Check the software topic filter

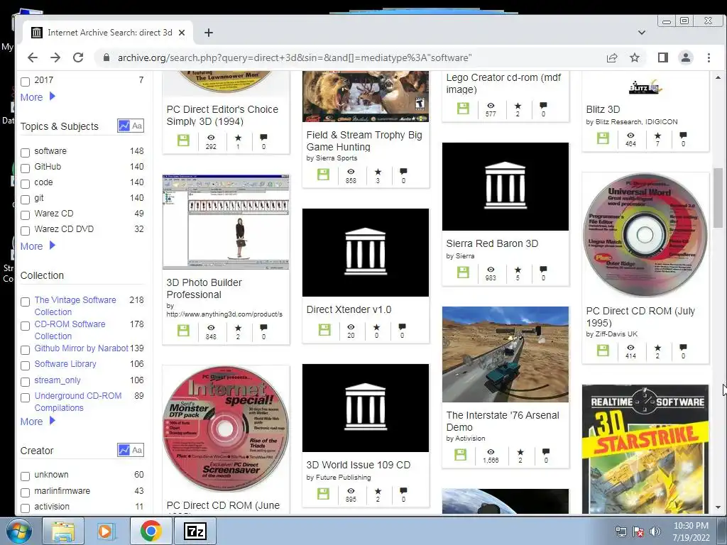click(26, 153)
